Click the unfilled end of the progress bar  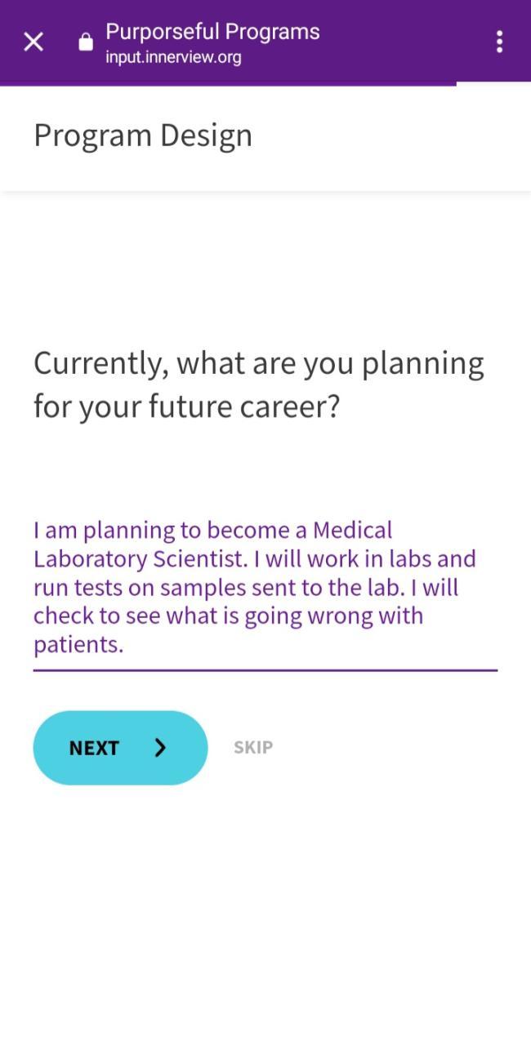click(x=493, y=84)
